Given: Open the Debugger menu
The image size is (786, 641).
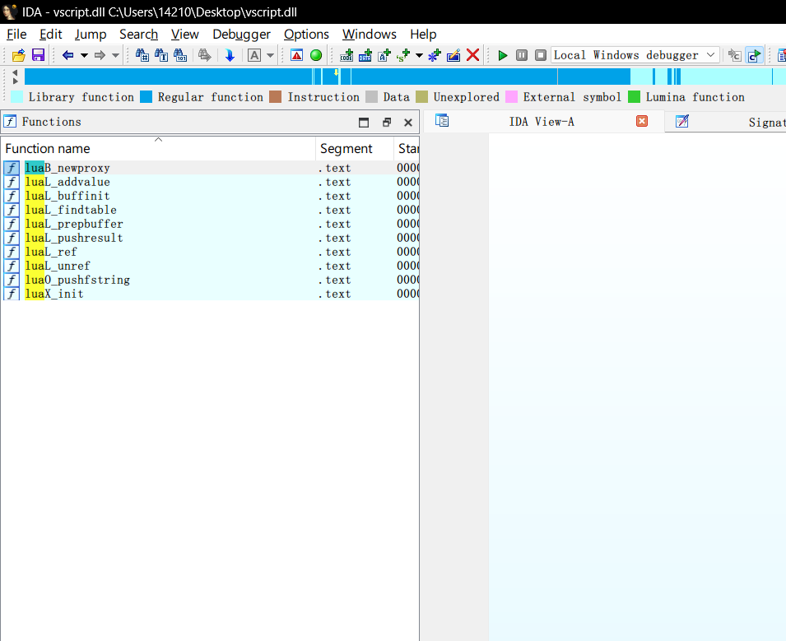Looking at the screenshot, I should point(242,34).
